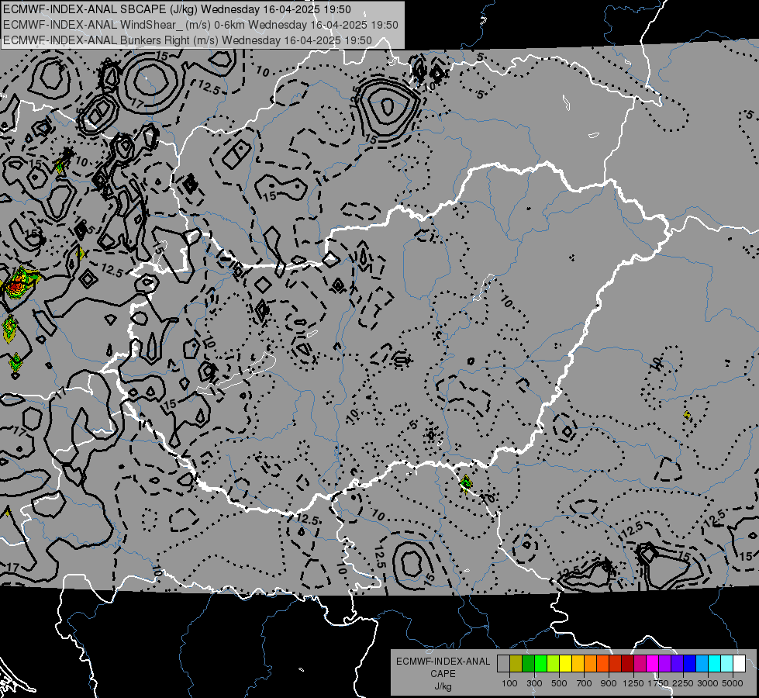Select the WindShear_ 0-6km title line
Viewport: 759px width, 698px height.
[200, 25]
